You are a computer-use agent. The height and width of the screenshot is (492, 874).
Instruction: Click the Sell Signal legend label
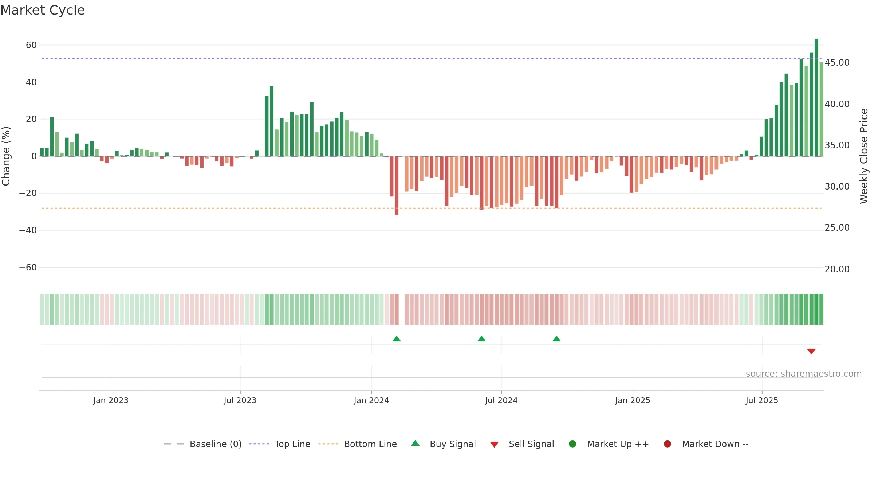click(531, 444)
